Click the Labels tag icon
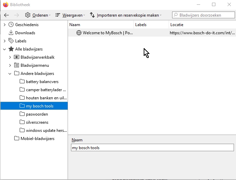236x180 pixels. [x=11, y=41]
